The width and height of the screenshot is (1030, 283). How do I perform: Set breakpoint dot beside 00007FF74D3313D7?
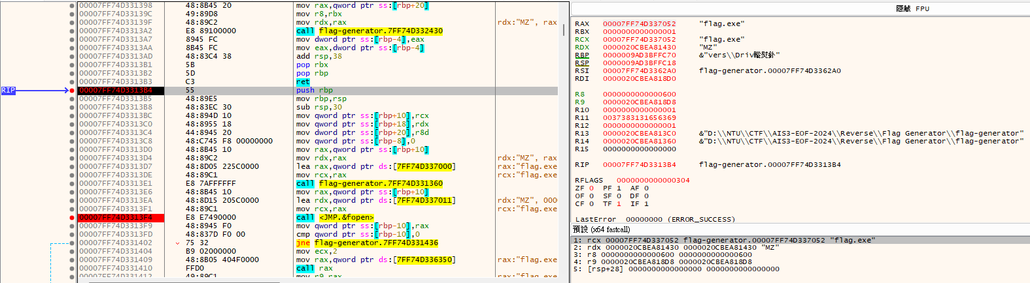[72, 167]
